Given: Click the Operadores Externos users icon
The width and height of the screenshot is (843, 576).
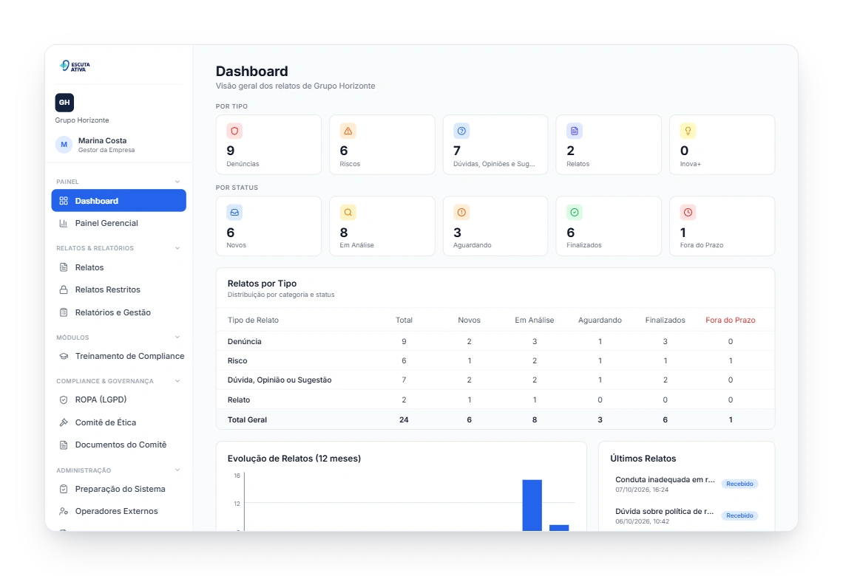Looking at the screenshot, I should pos(64,512).
